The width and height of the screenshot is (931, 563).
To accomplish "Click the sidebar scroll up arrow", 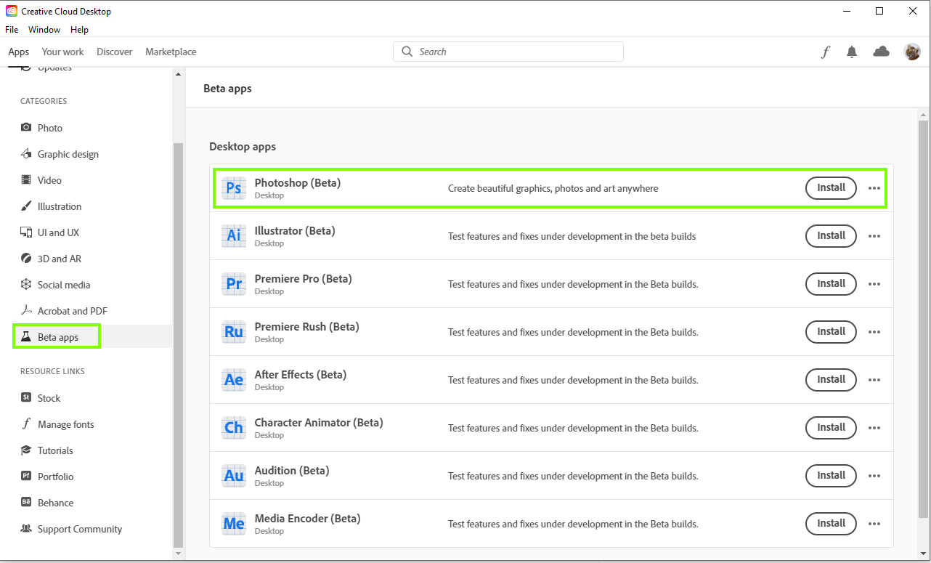I will 178,73.
